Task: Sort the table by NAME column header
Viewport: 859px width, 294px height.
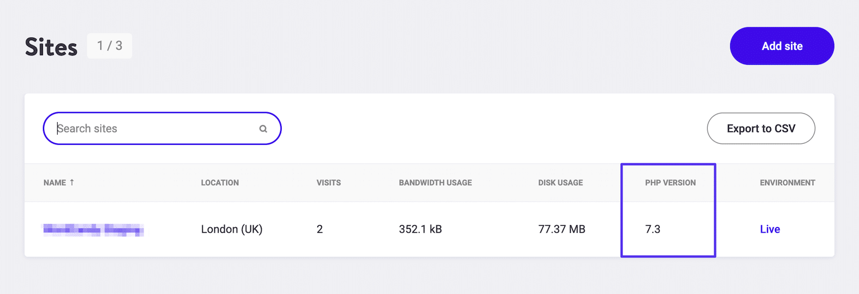Action: 54,183
